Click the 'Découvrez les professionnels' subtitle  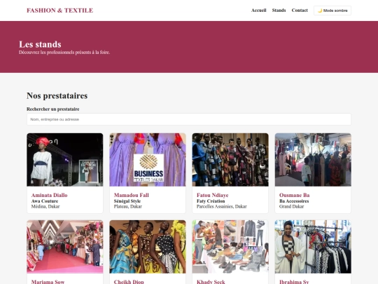coord(64,52)
